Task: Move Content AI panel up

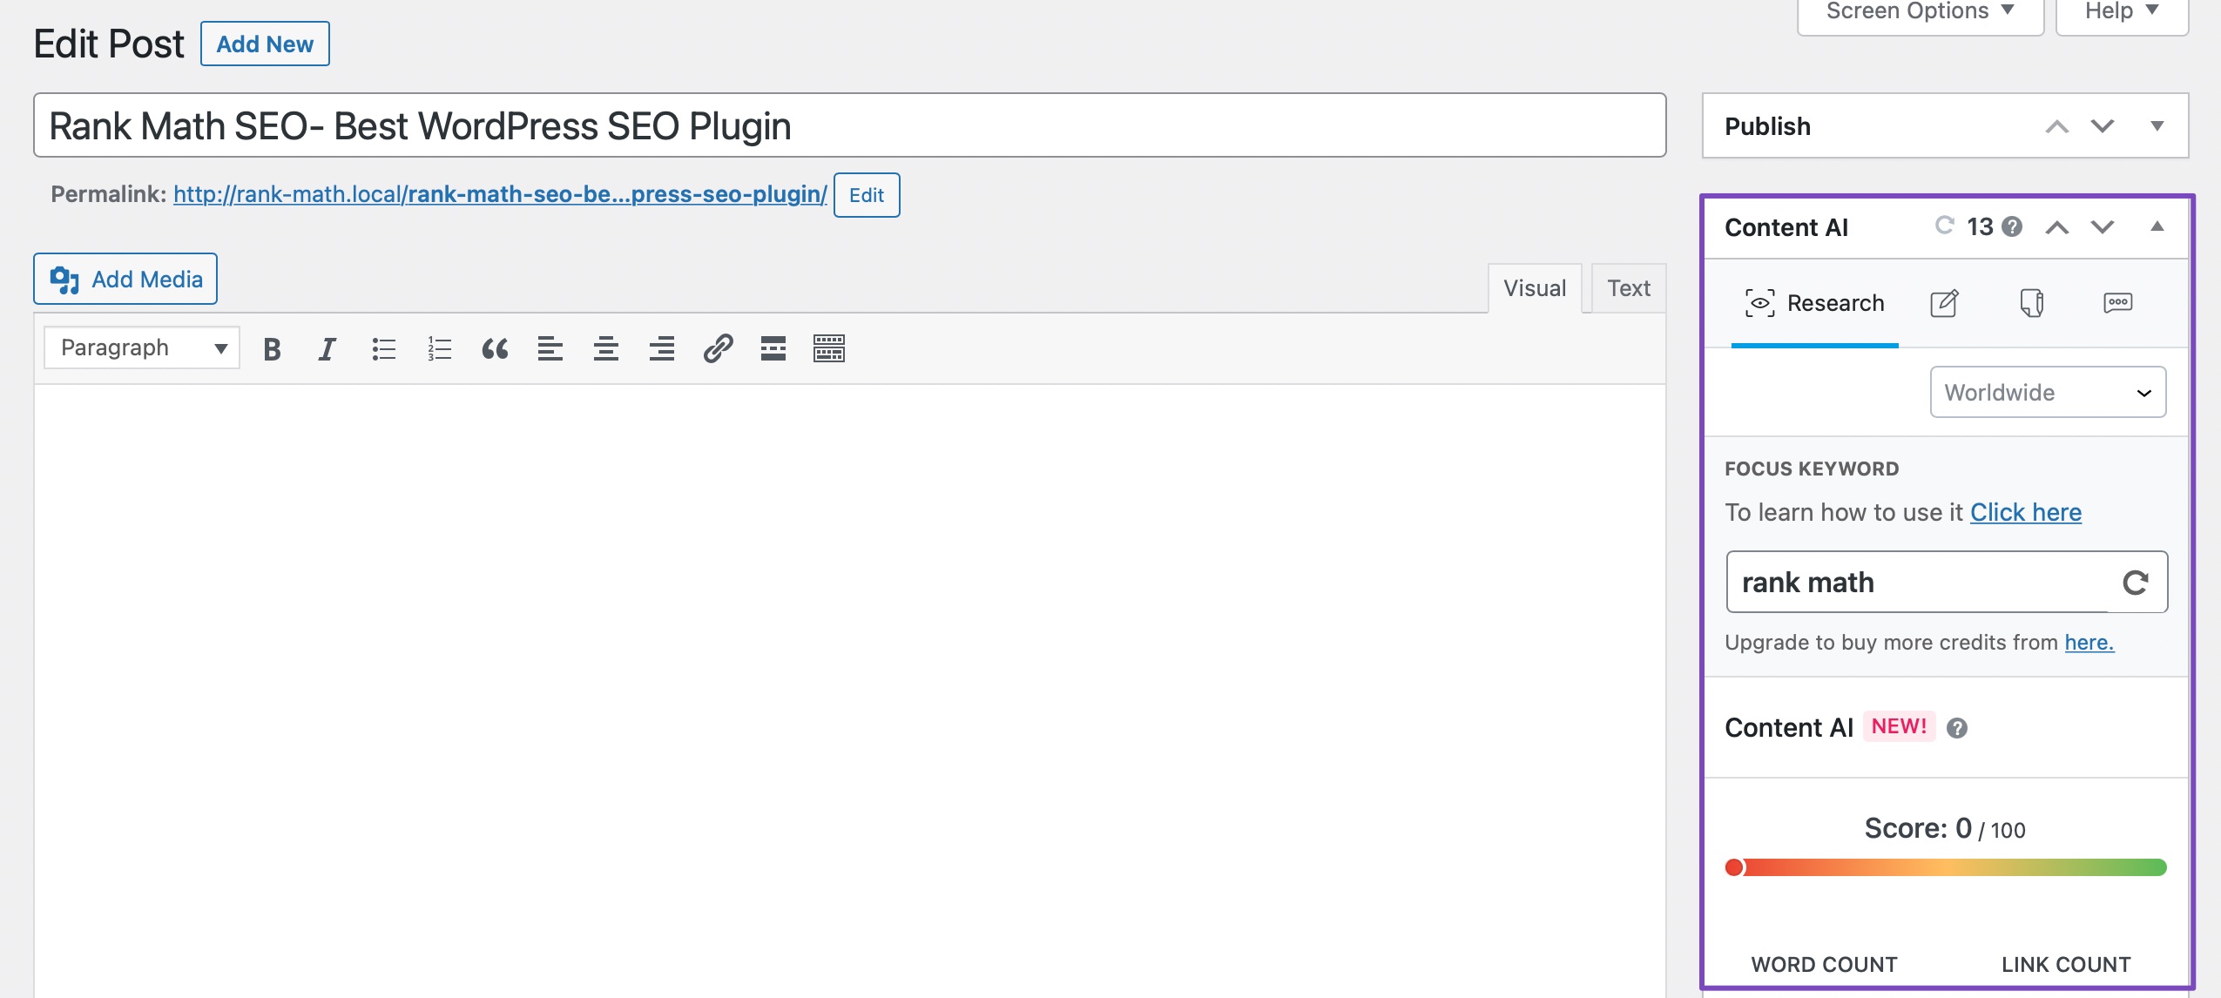Action: point(2057,227)
